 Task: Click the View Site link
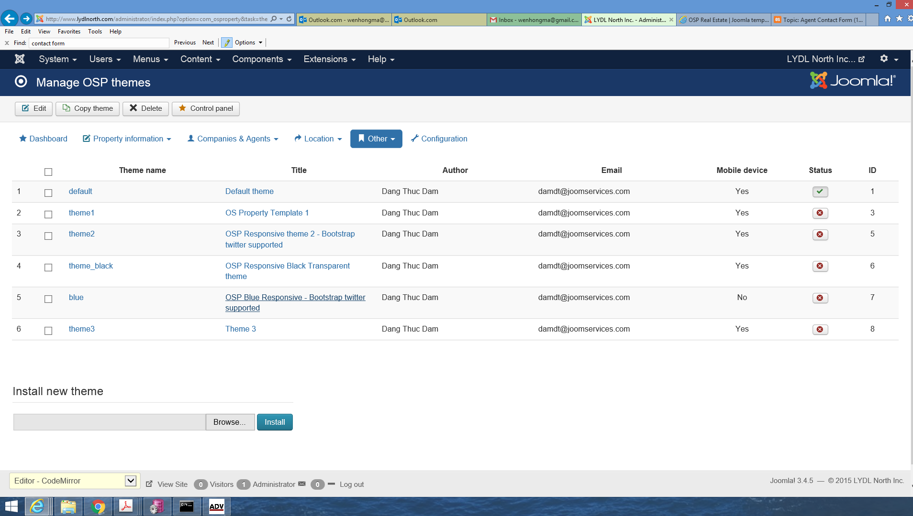click(167, 484)
